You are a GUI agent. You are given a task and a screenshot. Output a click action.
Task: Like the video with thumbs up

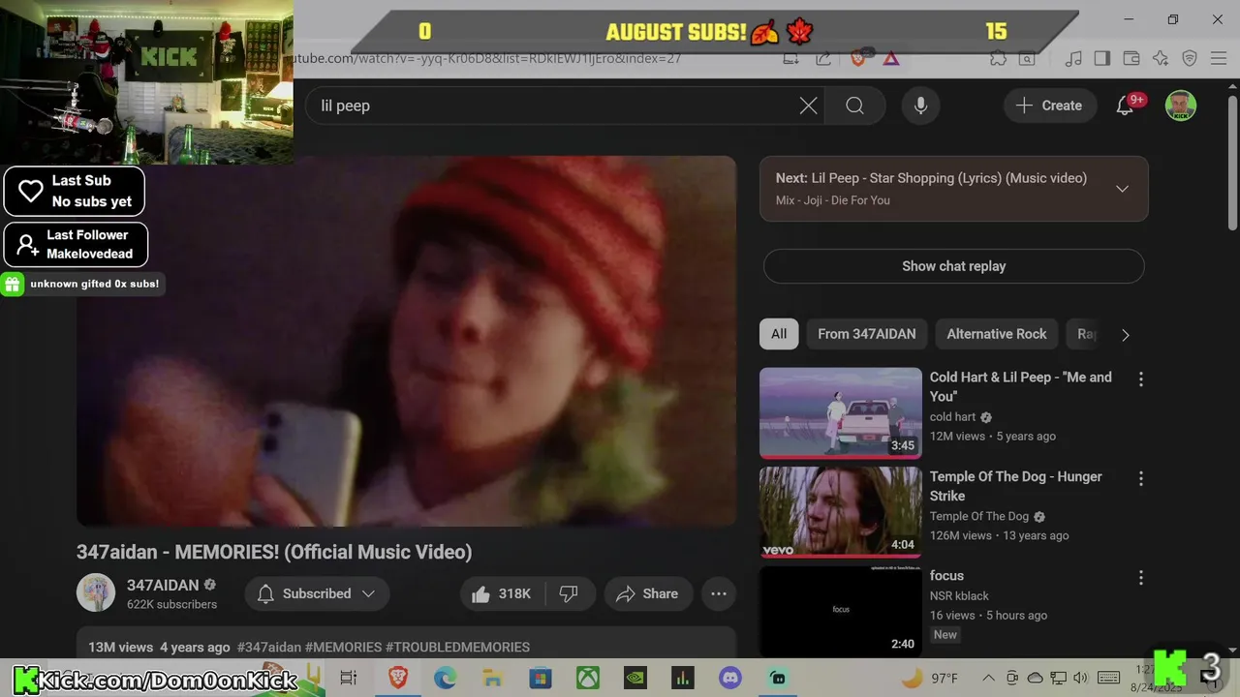click(501, 593)
